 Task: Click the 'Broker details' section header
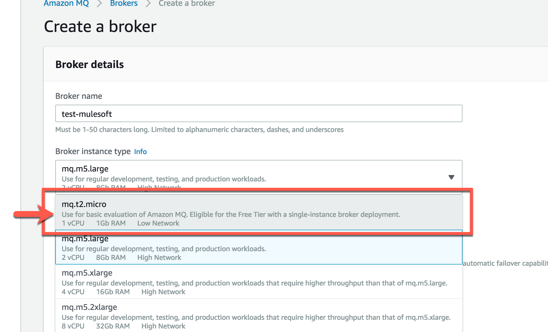pyautogui.click(x=89, y=64)
